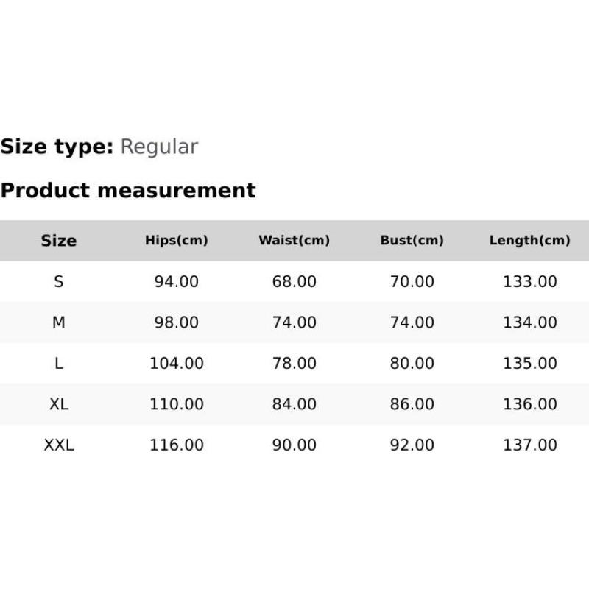589x589 pixels.
Task: Click the 90.00 waist value
Action: coord(294,445)
